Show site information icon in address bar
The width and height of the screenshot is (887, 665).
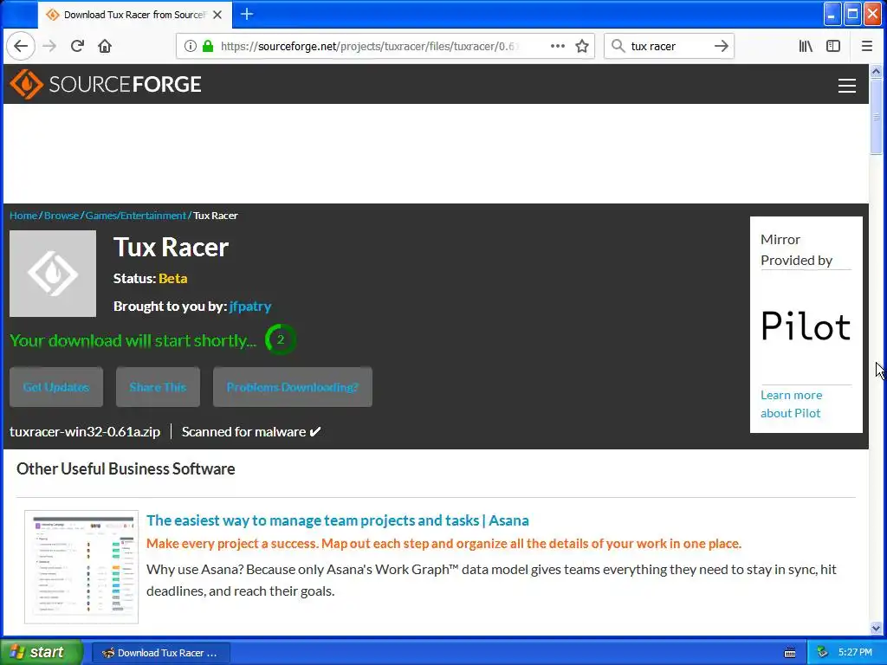(190, 47)
